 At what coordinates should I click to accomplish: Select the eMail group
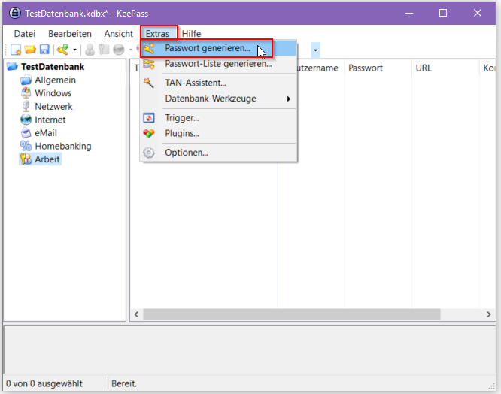coord(46,133)
